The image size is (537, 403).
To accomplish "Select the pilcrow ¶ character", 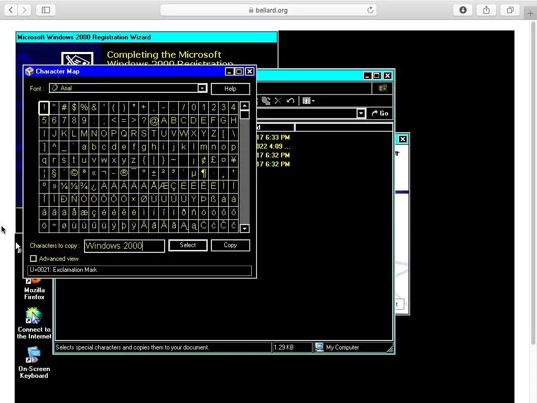I will pyautogui.click(x=203, y=173).
